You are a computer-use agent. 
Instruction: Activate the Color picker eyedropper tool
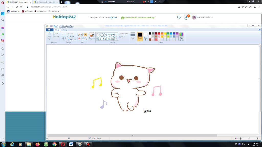click(x=82, y=39)
